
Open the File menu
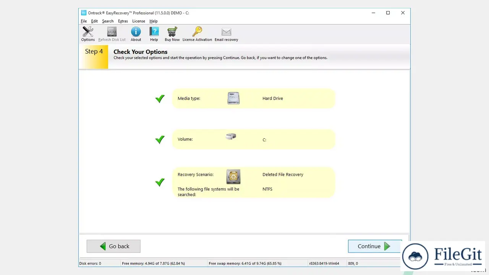tap(84, 21)
